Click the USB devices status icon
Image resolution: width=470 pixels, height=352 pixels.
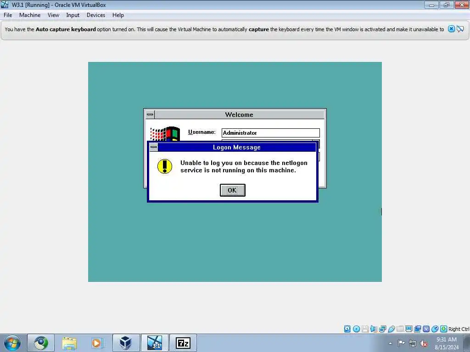(x=392, y=329)
